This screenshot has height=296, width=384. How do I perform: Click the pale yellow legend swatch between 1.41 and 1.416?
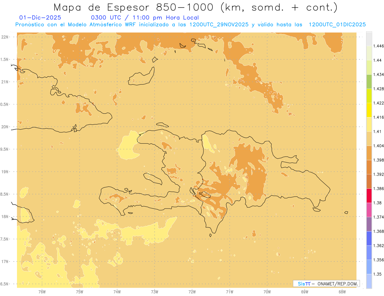[x=369, y=124]
